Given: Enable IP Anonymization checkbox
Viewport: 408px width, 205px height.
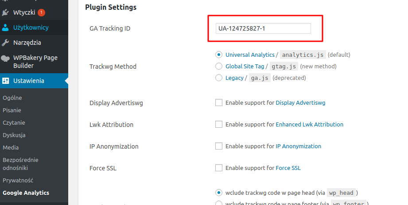Looking at the screenshot, I should (219, 146).
